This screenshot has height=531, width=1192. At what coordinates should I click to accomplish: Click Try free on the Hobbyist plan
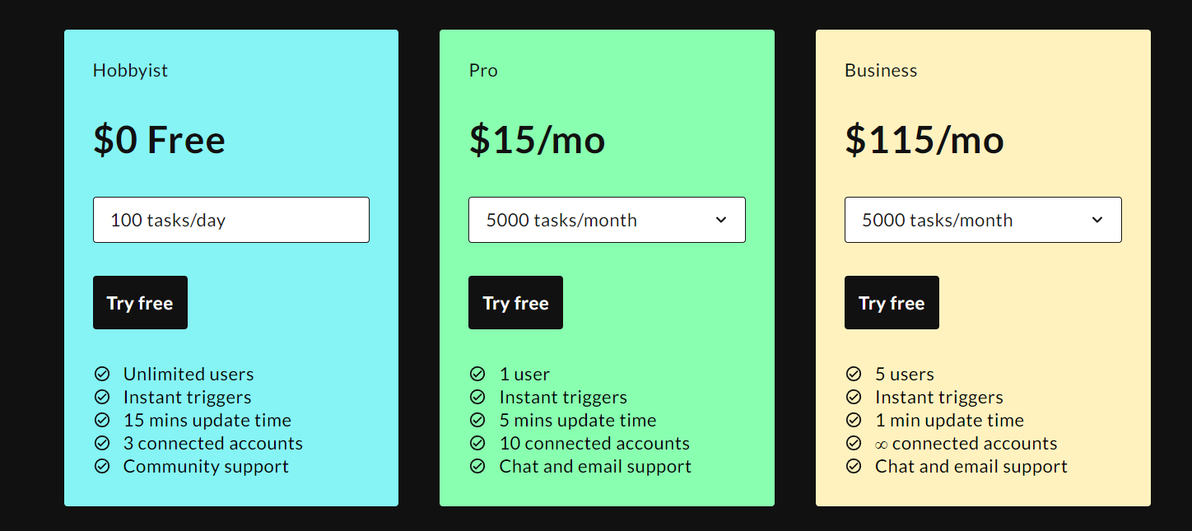point(140,303)
